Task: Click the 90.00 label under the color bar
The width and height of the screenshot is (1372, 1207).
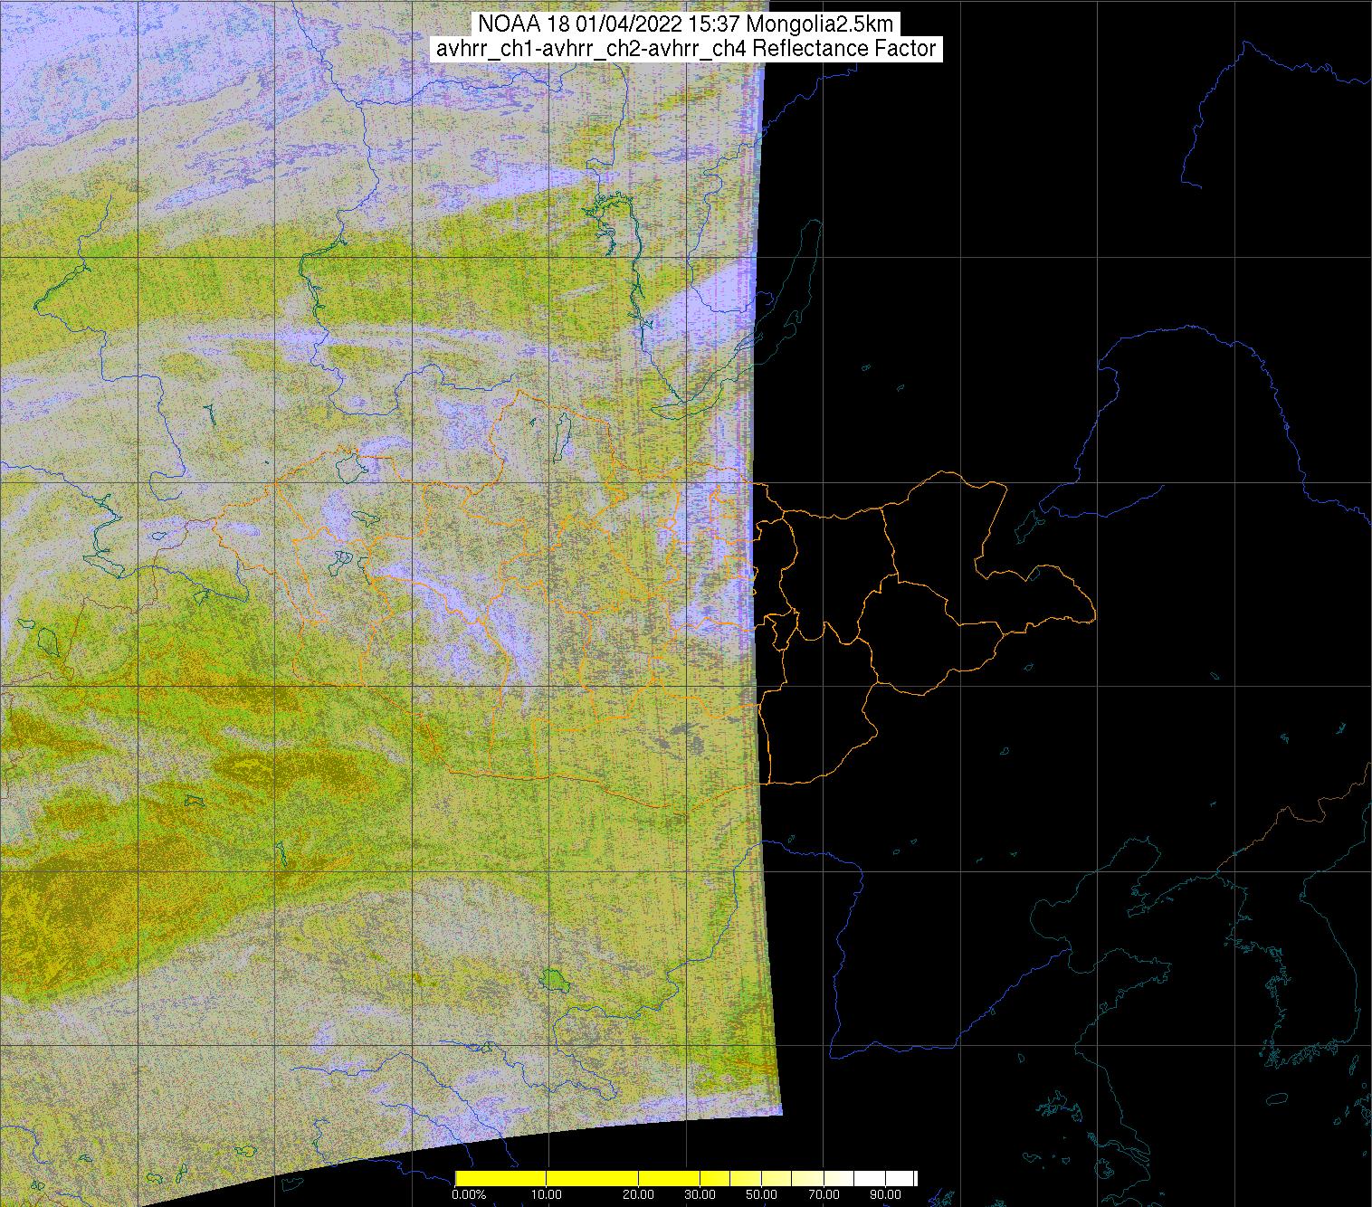Action: click(x=885, y=1194)
